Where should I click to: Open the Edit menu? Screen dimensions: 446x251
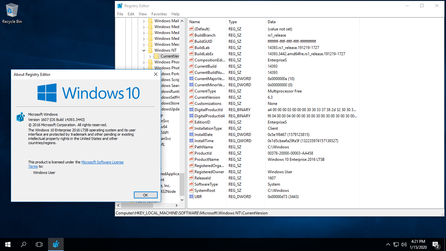coord(131,14)
